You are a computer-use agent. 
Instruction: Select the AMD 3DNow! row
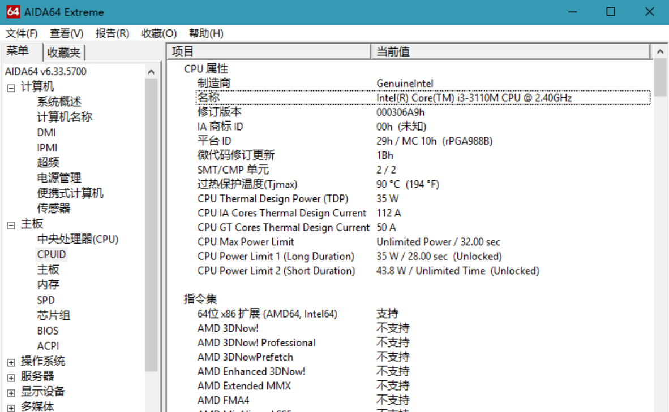pos(423,328)
